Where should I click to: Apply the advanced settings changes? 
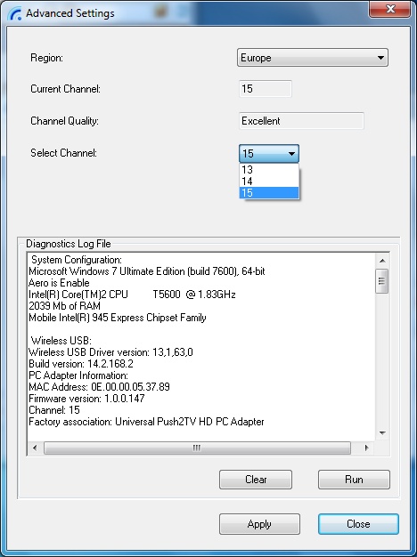point(259,524)
